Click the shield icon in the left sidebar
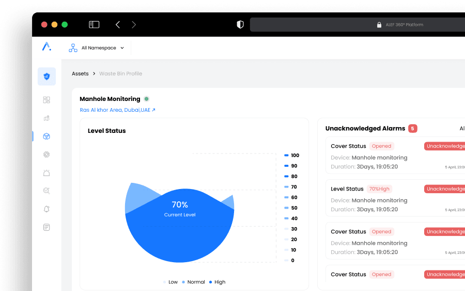465x291 pixels. [x=47, y=77]
